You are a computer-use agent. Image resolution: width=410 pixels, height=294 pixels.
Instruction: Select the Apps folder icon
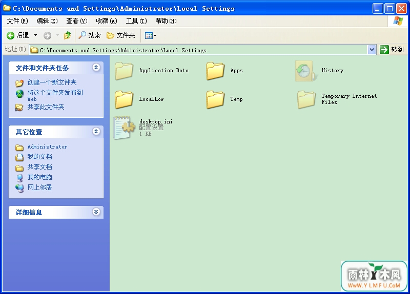coord(215,71)
